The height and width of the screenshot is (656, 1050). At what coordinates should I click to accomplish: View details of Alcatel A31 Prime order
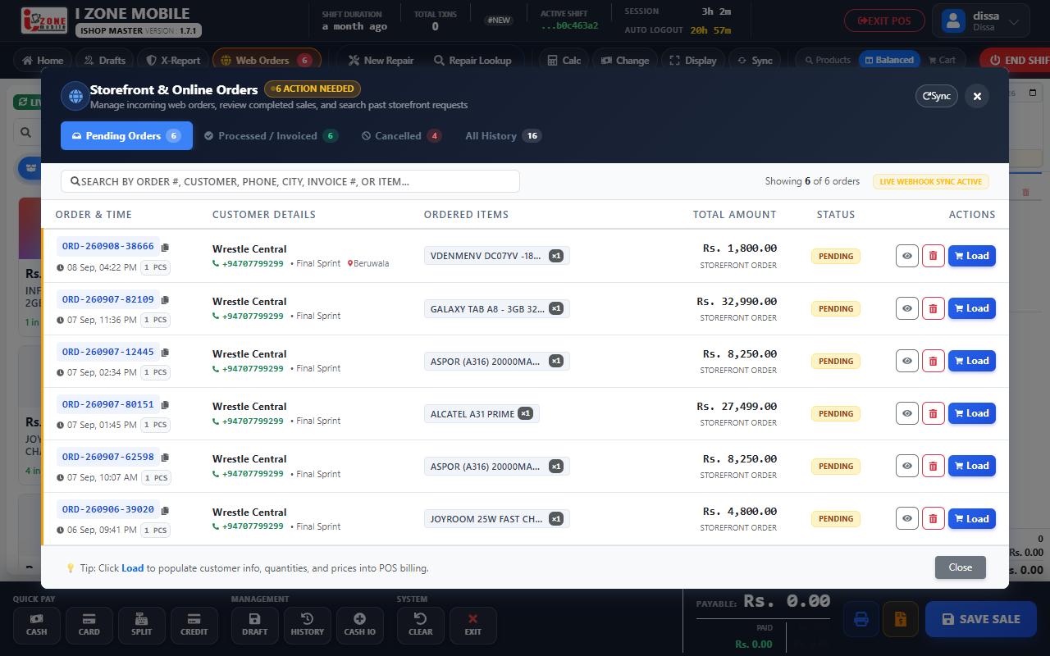[x=906, y=413]
